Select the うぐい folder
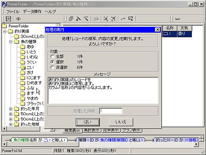Viewport: 206px width, 155px height. (x=28, y=62)
